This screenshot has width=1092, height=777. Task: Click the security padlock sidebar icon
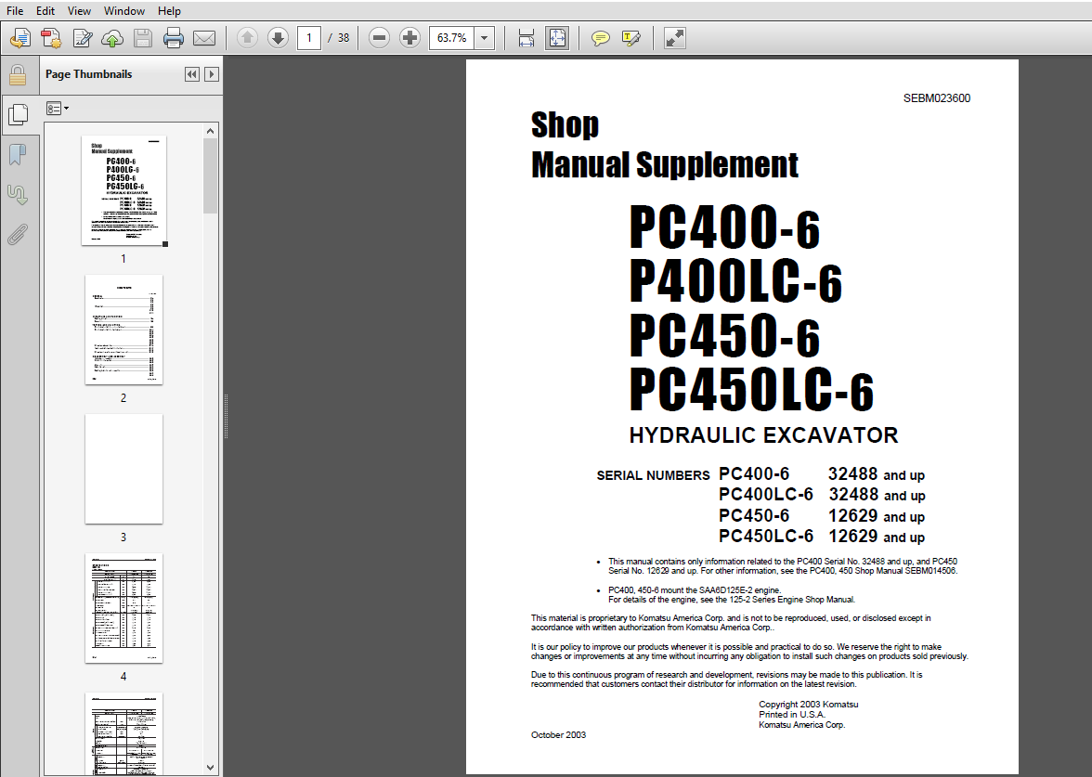pos(18,74)
